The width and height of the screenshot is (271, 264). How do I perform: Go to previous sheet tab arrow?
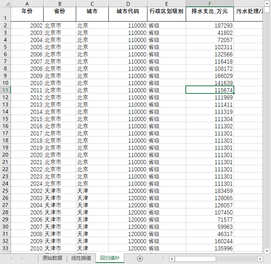[11, 258]
